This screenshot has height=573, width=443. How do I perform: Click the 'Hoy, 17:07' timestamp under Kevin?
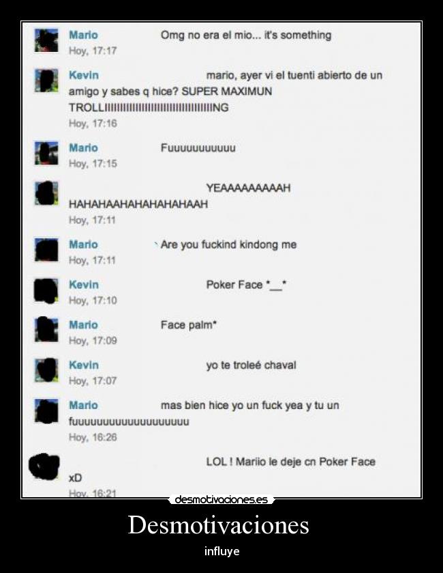[x=93, y=381]
